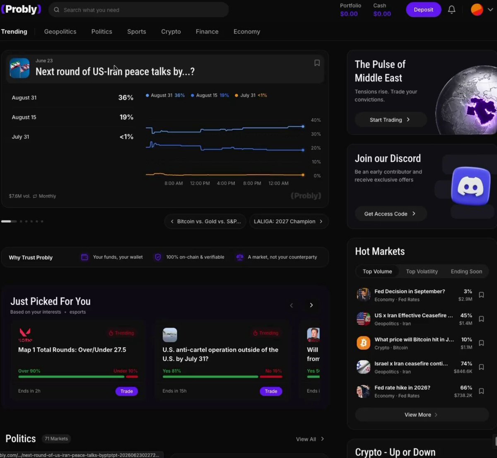Viewport: 497px width, 458px height.
Task: Click Over 90% progress bar on Map 1 card
Action: [71, 377]
